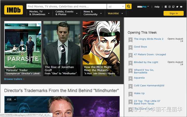
Task: Expand Celebs, Events & Photos menu
Action: click(x=66, y=13)
